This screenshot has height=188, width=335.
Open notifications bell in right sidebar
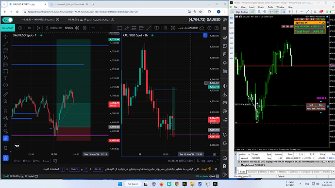pyautogui.click(x=224, y=135)
